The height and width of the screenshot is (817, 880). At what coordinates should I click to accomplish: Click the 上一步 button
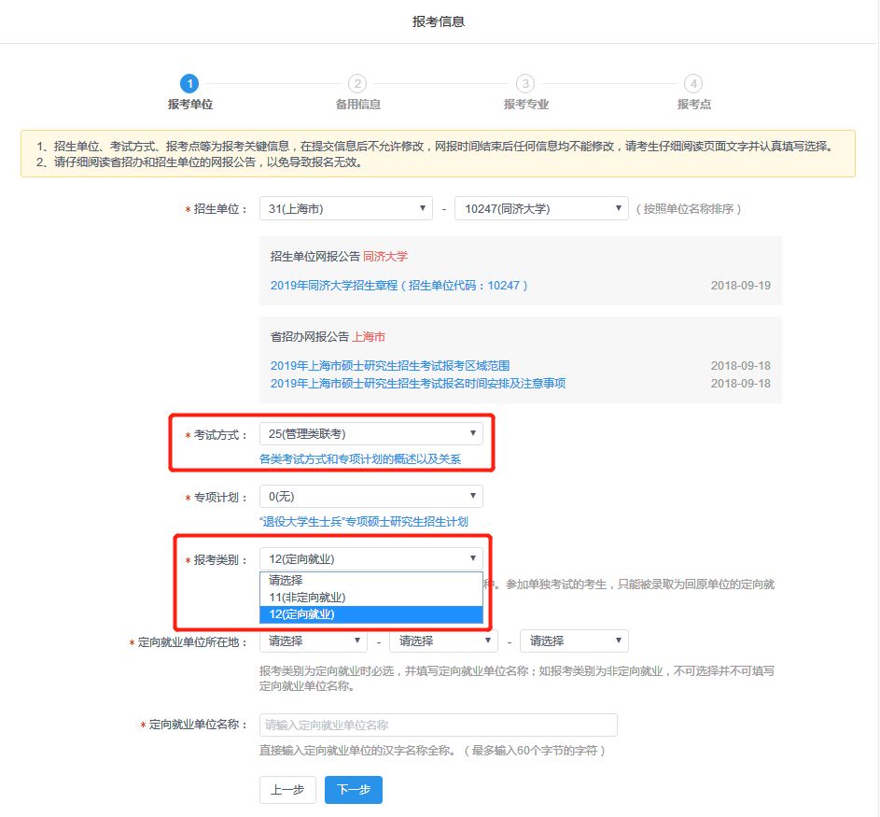[287, 790]
